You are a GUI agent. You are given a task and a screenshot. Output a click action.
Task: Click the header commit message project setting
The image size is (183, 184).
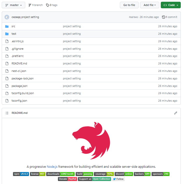tap(30, 17)
